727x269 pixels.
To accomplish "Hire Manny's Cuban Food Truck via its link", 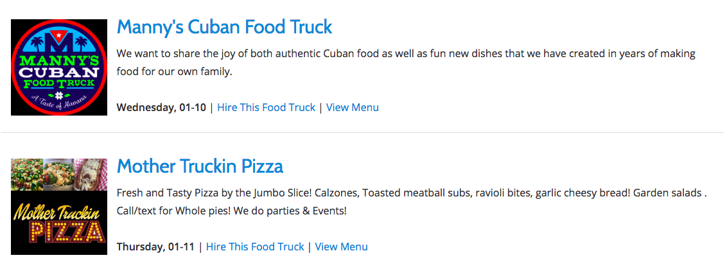I will click(266, 108).
